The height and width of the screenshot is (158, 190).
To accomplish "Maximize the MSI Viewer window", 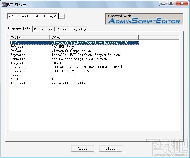I will (171, 3).
